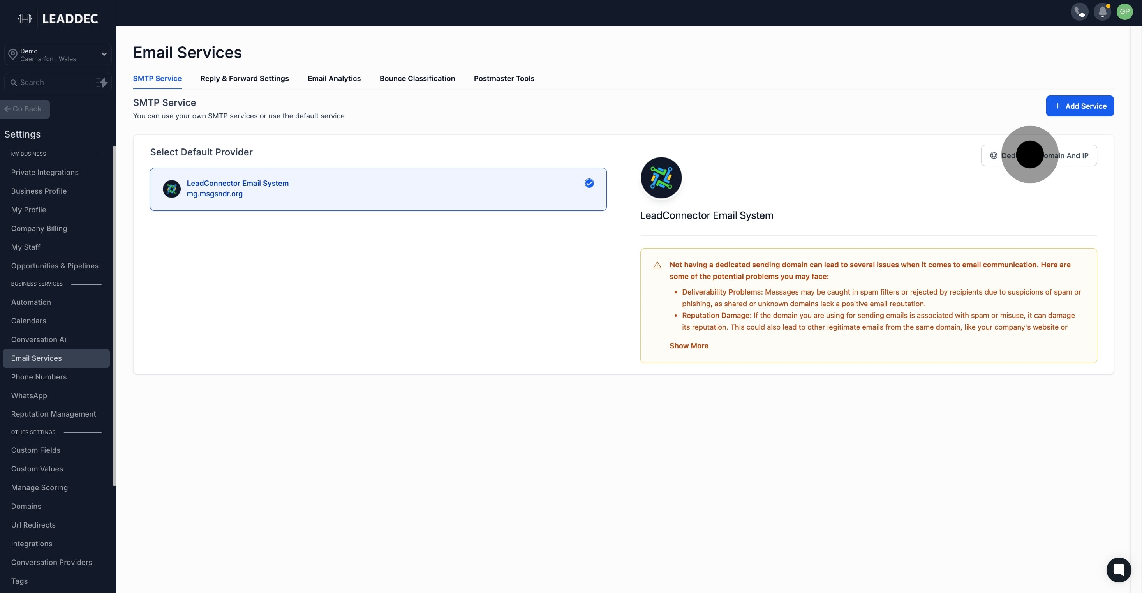
Task: Open the GP user avatar menu
Action: click(1125, 12)
